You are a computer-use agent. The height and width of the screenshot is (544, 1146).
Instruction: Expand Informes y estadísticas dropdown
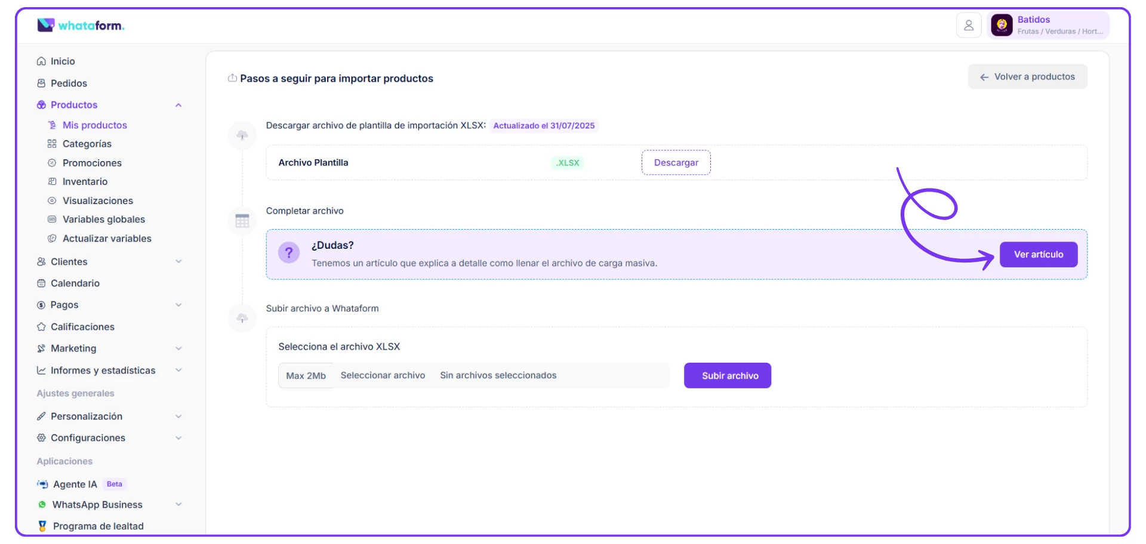tap(178, 370)
